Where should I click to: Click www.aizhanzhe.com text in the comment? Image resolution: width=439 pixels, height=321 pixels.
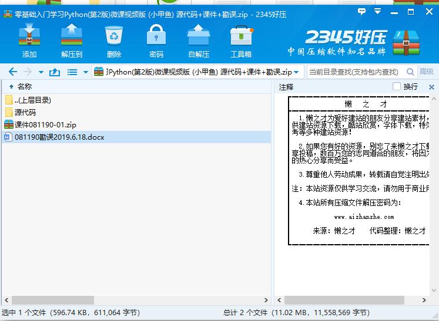[364, 217]
